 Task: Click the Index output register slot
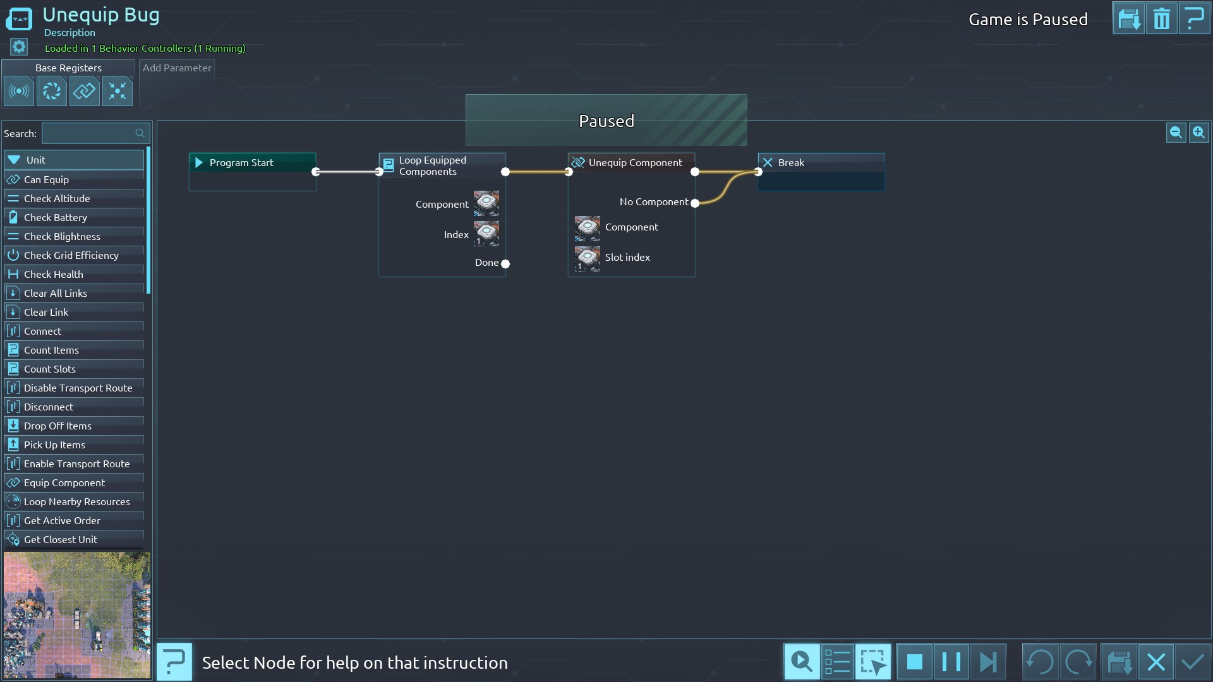(486, 234)
